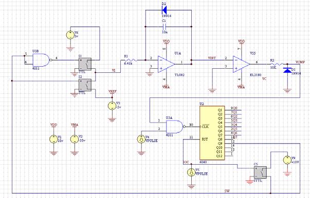
Task: Click the VDD label above V1
Action: (53, 125)
